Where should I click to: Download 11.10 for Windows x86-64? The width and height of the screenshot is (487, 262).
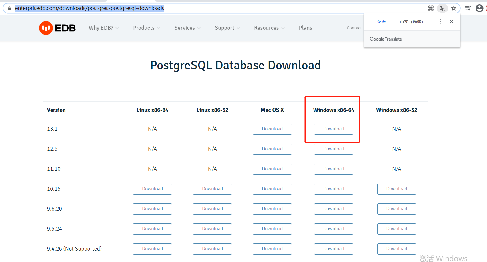coord(334,169)
